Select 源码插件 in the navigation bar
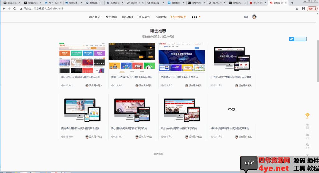This screenshot has width=319, height=173. (144, 17)
